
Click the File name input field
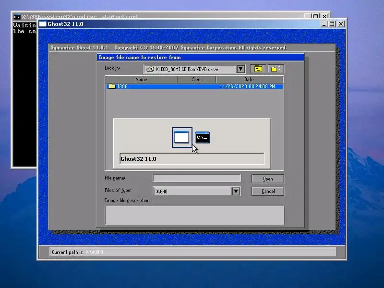pyautogui.click(x=197, y=178)
